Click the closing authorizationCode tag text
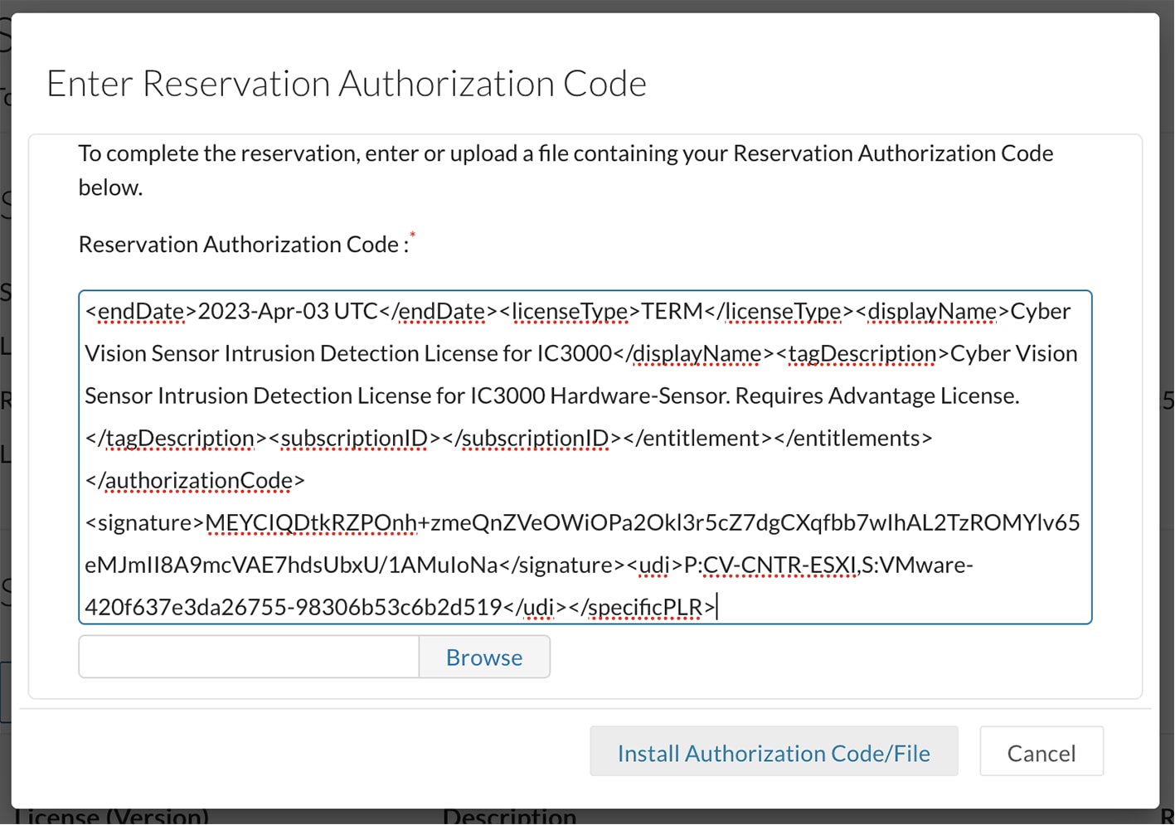Image resolution: width=1175 pixels, height=825 pixels. [x=195, y=481]
